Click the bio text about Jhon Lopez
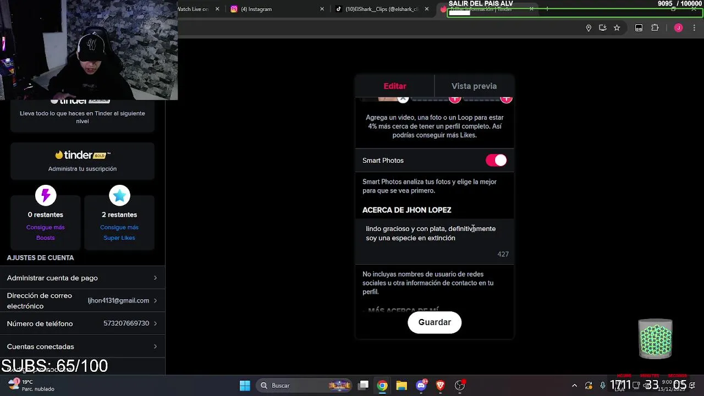The width and height of the screenshot is (704, 396). (431, 233)
